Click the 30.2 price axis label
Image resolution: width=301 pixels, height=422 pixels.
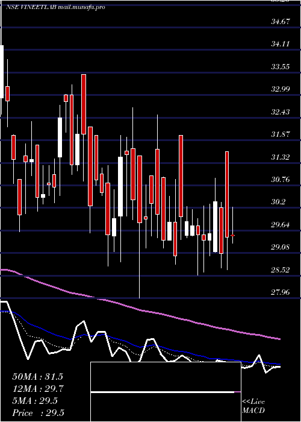278,202
